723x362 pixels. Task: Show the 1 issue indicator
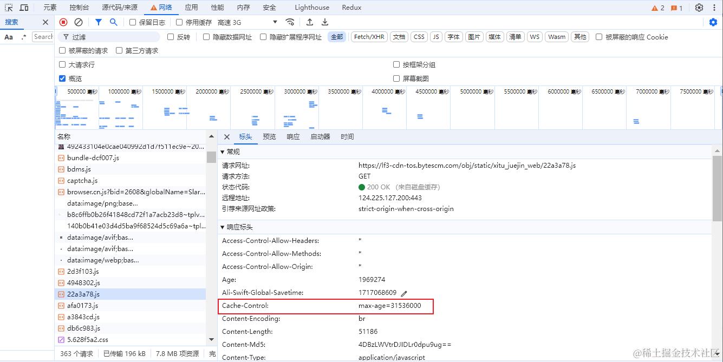click(677, 8)
